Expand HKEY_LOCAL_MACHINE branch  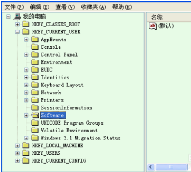pyautogui.click(x=17, y=146)
